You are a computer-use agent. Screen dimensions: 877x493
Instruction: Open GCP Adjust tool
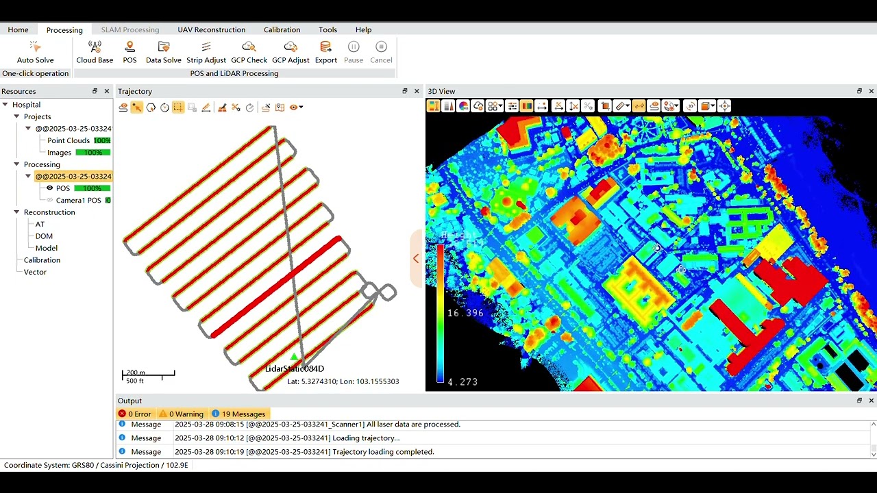291,52
